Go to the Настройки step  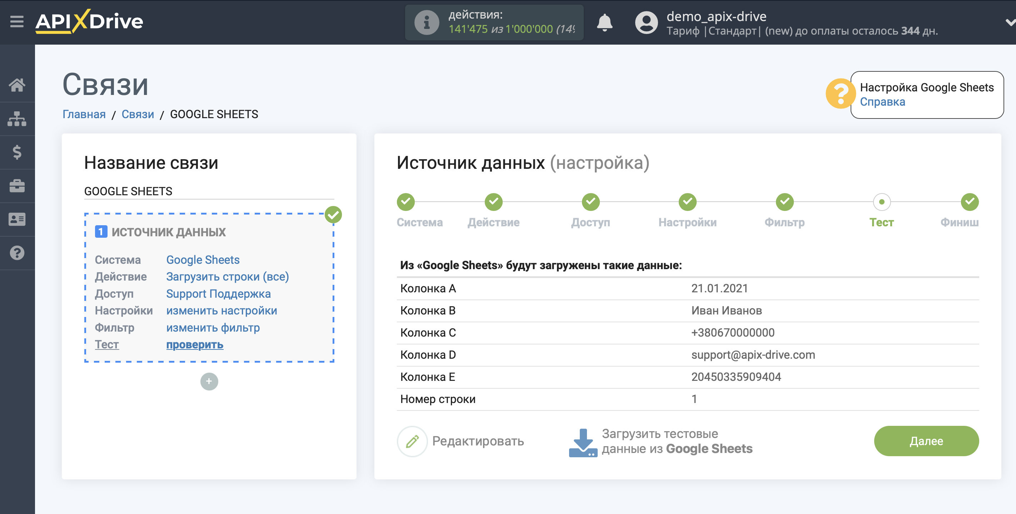(x=687, y=222)
